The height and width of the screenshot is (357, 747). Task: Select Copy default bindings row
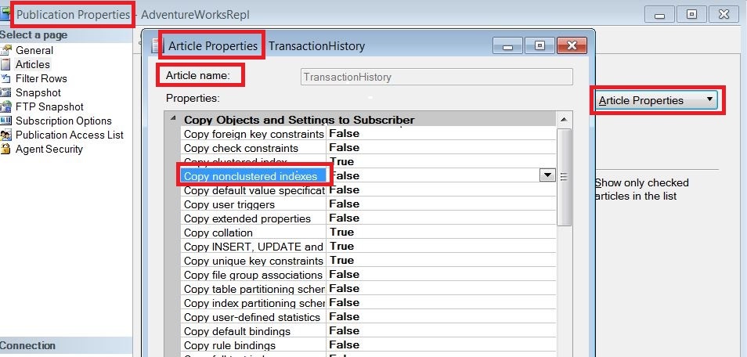[x=368, y=331]
